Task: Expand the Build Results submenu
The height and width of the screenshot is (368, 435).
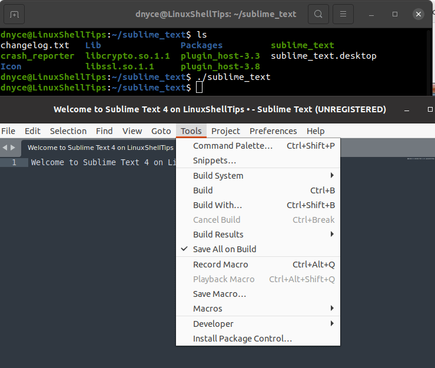Action: (x=258, y=235)
